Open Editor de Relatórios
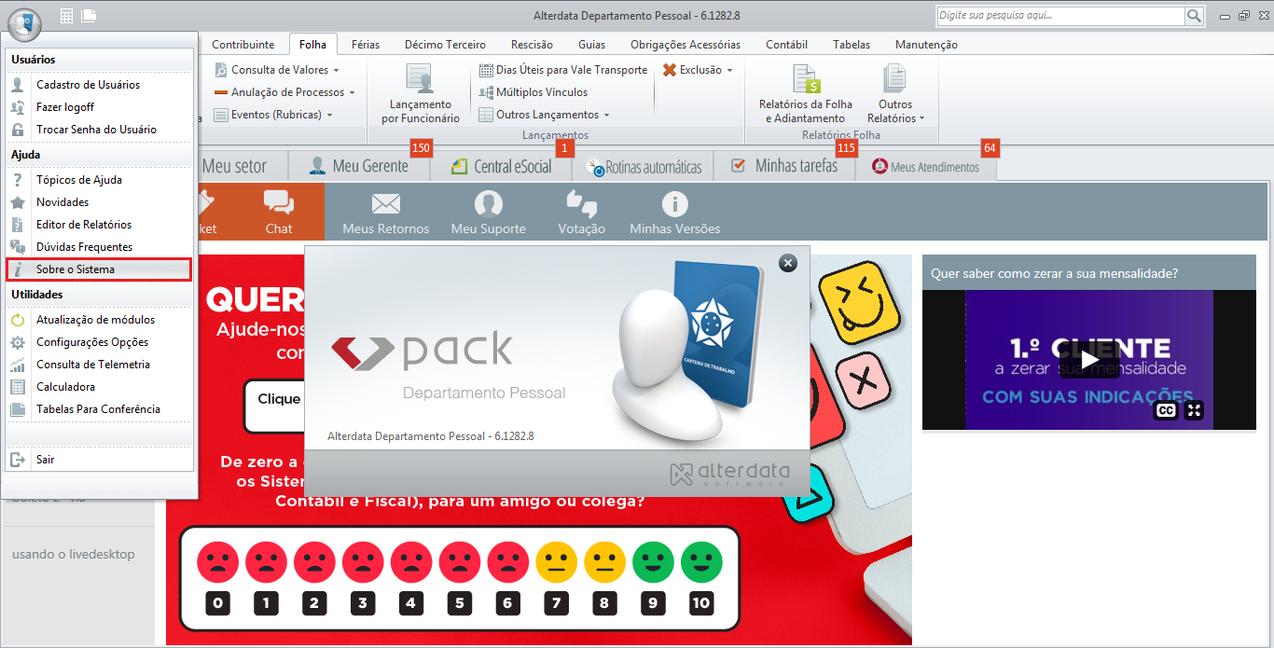 [100, 225]
